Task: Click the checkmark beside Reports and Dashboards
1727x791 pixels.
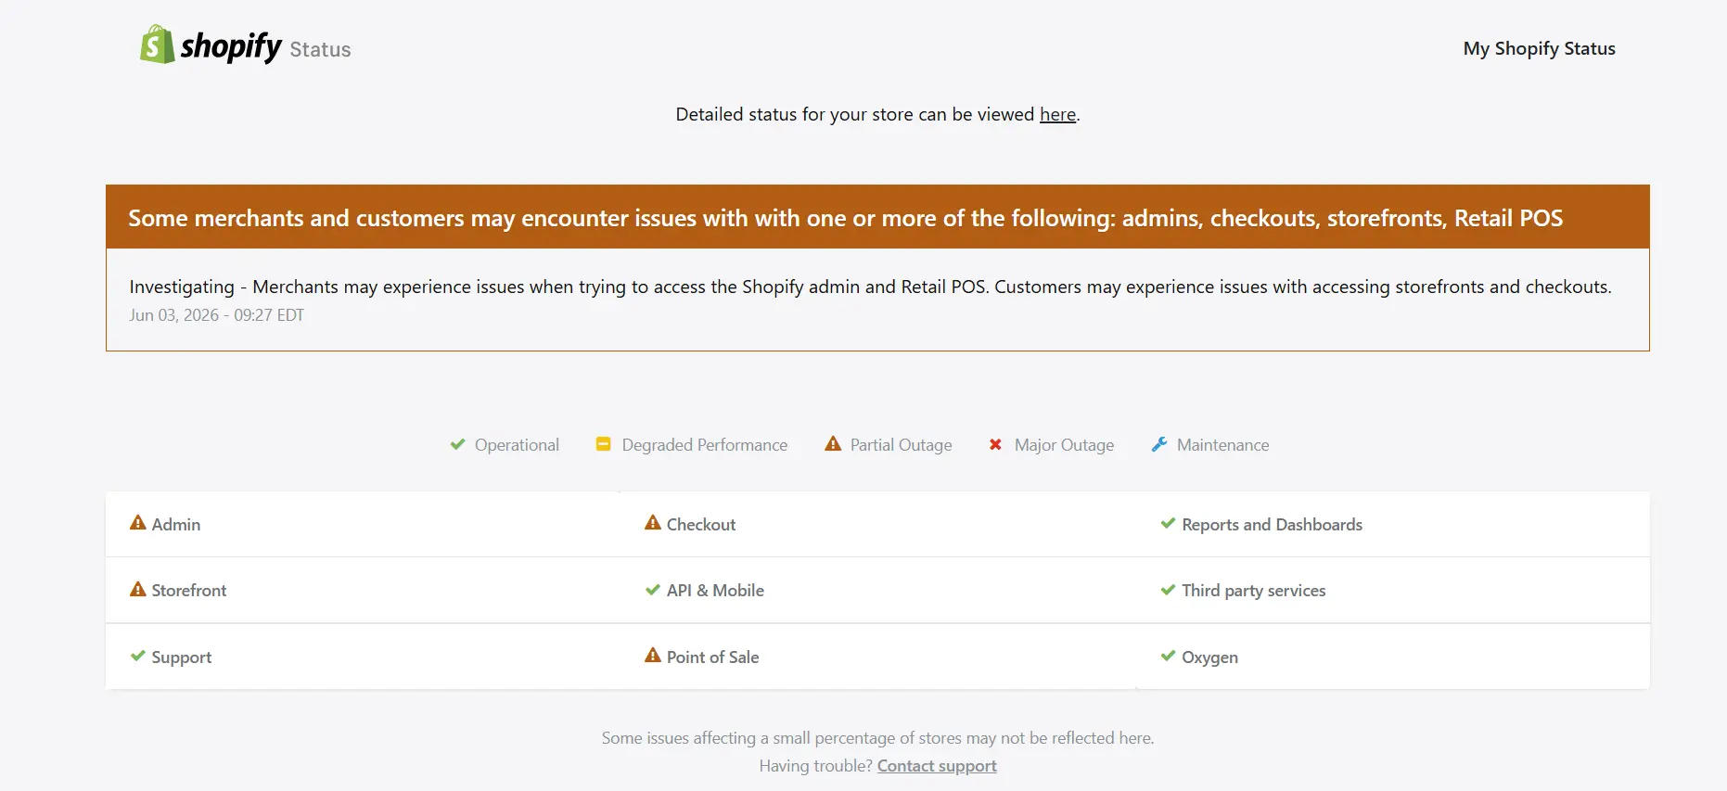Action: pos(1168,524)
